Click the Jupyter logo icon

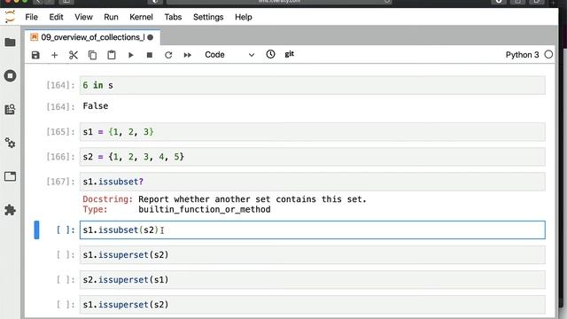(x=10, y=17)
